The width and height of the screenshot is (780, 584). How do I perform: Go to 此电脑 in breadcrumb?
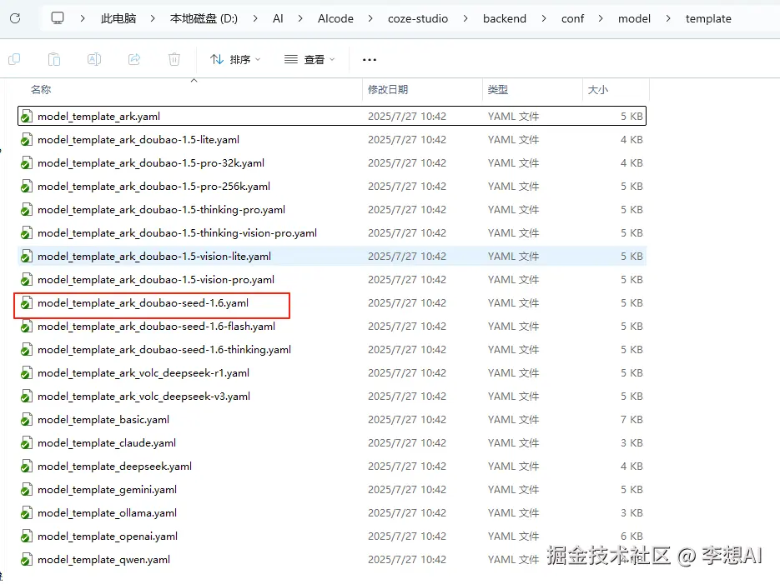coord(118,18)
